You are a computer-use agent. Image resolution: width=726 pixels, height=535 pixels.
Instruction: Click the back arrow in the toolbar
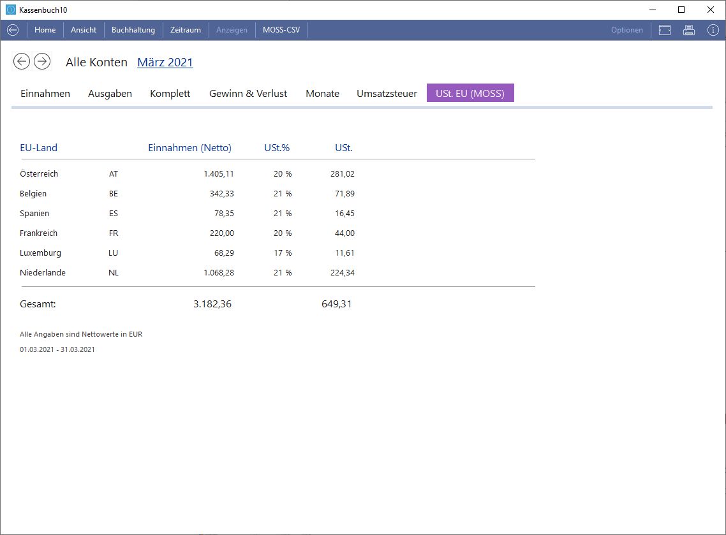pyautogui.click(x=13, y=30)
